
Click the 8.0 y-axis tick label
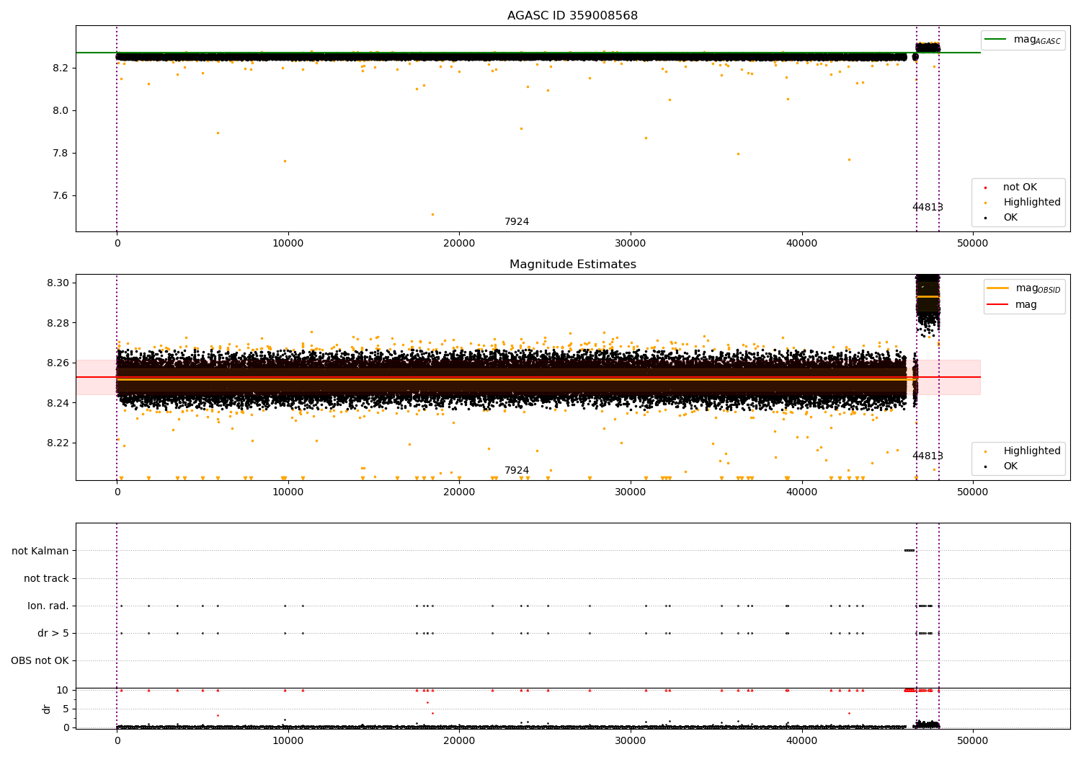pyautogui.click(x=59, y=111)
